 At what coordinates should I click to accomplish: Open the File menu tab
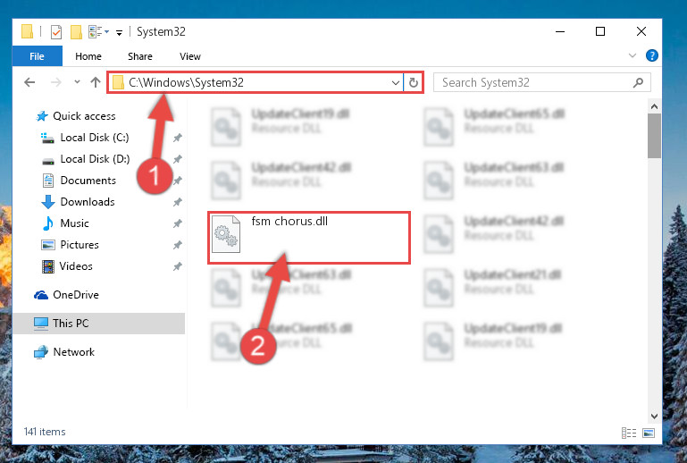38,56
